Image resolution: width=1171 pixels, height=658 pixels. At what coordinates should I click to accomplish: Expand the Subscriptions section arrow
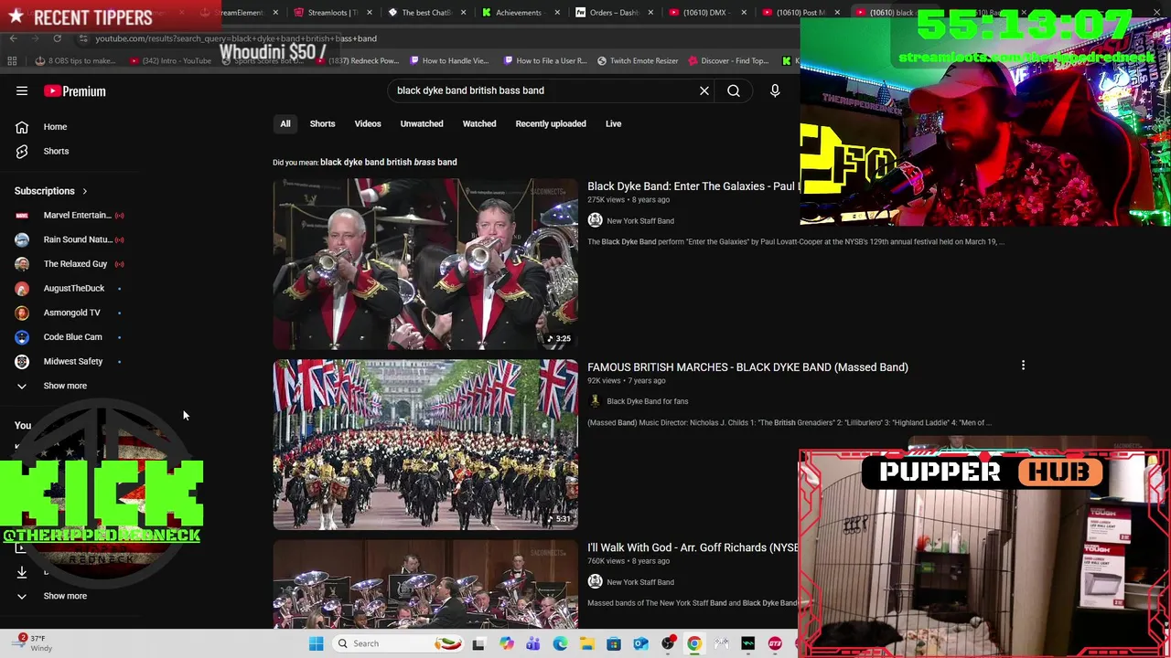point(84,191)
